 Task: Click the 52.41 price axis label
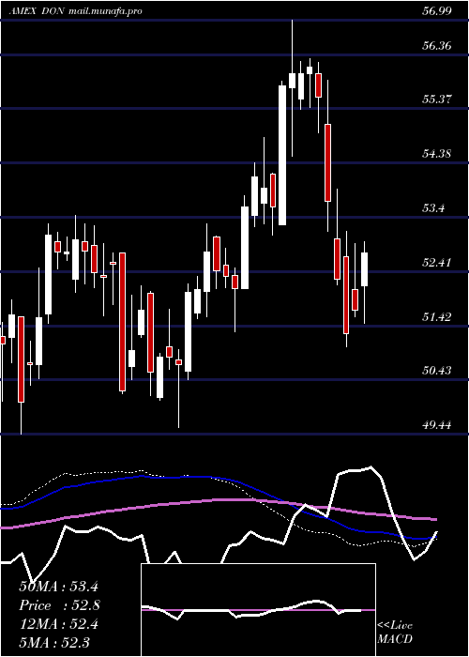[x=436, y=263]
